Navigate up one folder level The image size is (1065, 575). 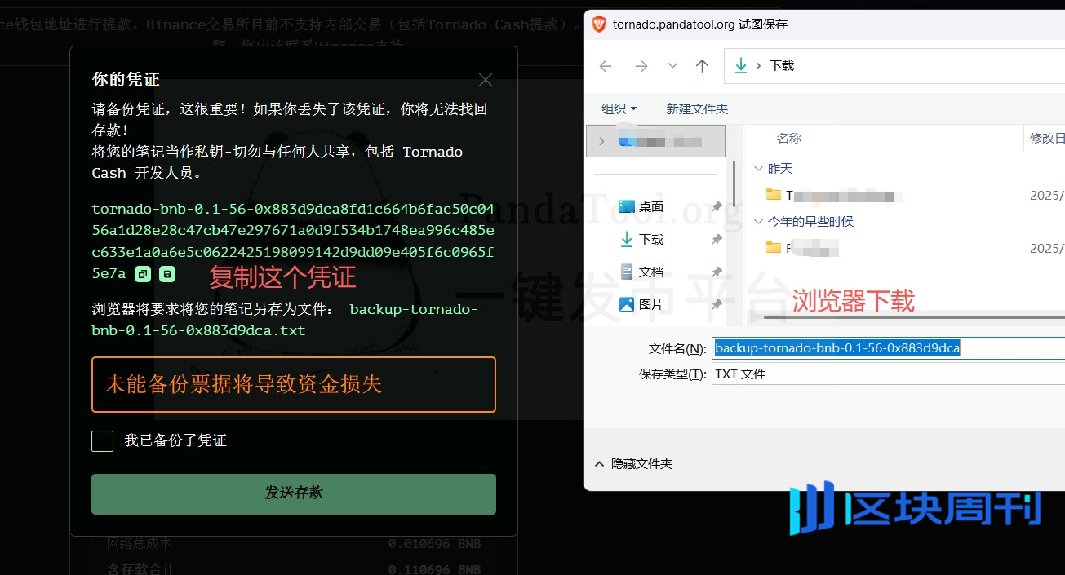(702, 66)
